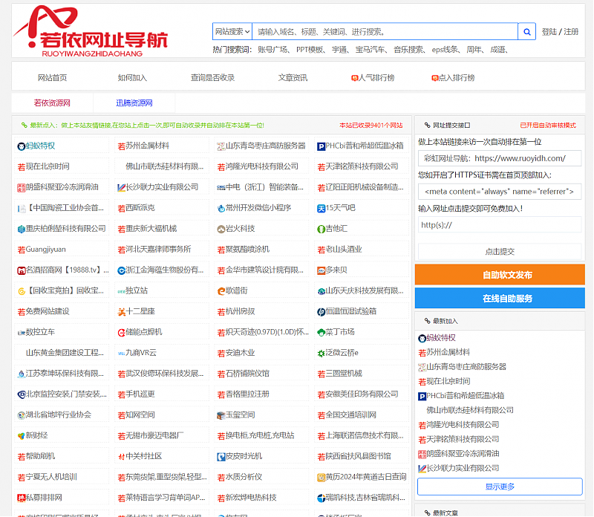Click the 储能点焊机 red icon
The height and width of the screenshot is (517, 594).
tap(121, 333)
